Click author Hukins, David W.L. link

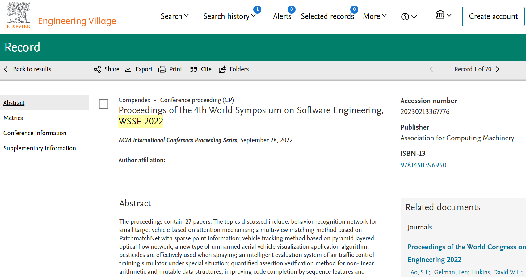click(497, 272)
